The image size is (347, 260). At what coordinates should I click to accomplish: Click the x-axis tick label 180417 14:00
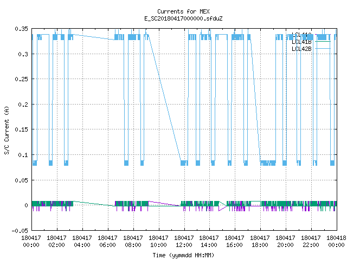tap(209, 242)
